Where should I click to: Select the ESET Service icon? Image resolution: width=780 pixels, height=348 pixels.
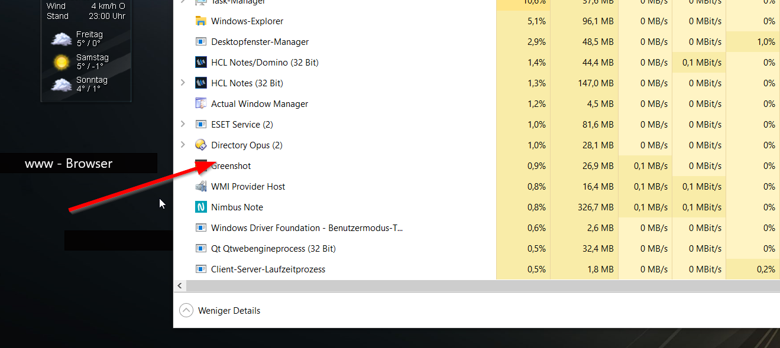click(201, 124)
